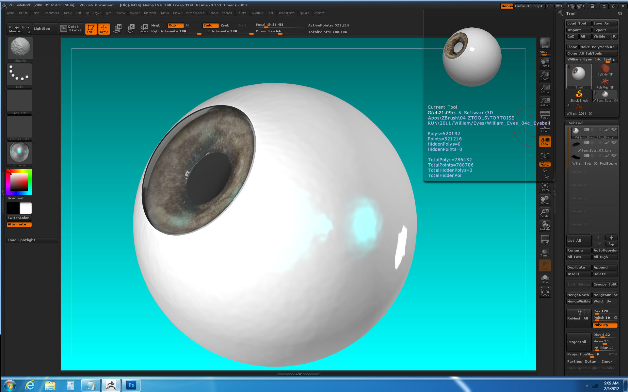This screenshot has width=628, height=392.
Task: Toggle Persp perspective view
Action: tap(544, 115)
